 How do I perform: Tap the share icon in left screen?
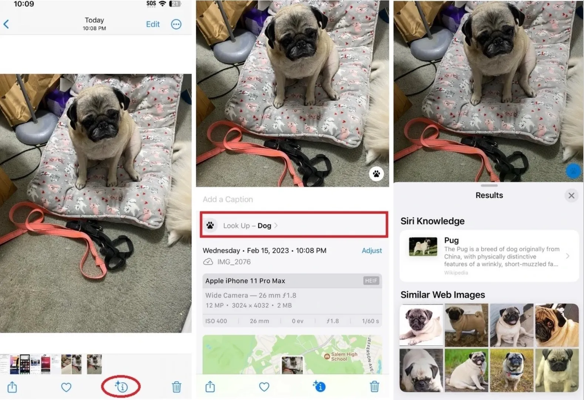12,387
